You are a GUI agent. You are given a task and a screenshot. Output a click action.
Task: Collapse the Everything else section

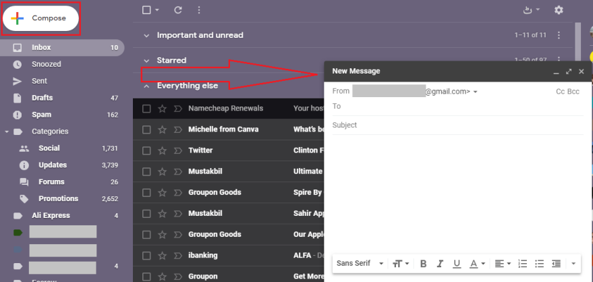(146, 86)
